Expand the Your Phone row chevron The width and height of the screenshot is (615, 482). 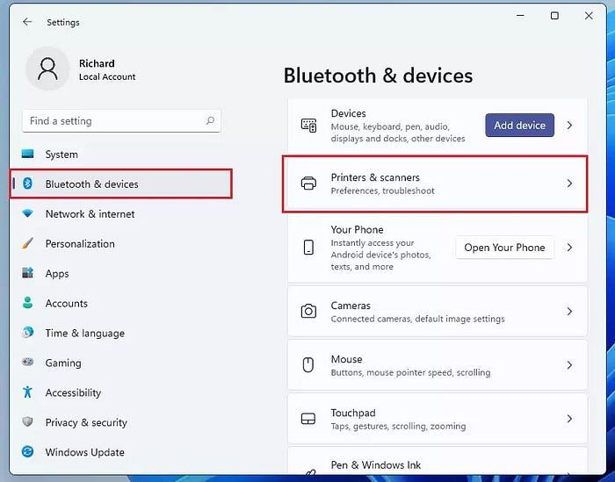click(569, 248)
